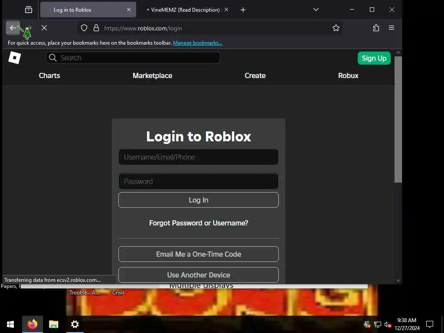Maximize the Firefox window
This screenshot has height=333, width=444.
372,10
